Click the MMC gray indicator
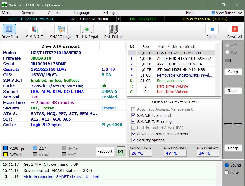Viewport: 245px width, 186px height. coord(64,155)
